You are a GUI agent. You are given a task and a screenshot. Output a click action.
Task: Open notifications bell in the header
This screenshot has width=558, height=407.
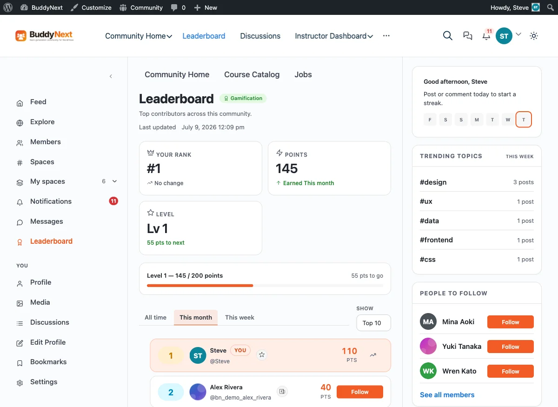[x=486, y=36]
